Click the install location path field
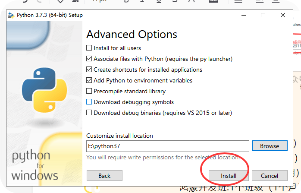301x193 pixels. pyautogui.click(x=168, y=146)
